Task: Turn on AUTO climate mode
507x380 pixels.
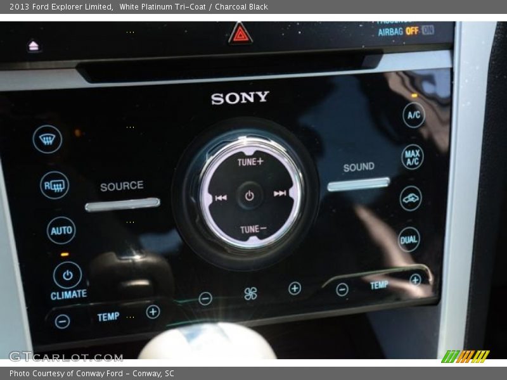Action: (x=61, y=231)
